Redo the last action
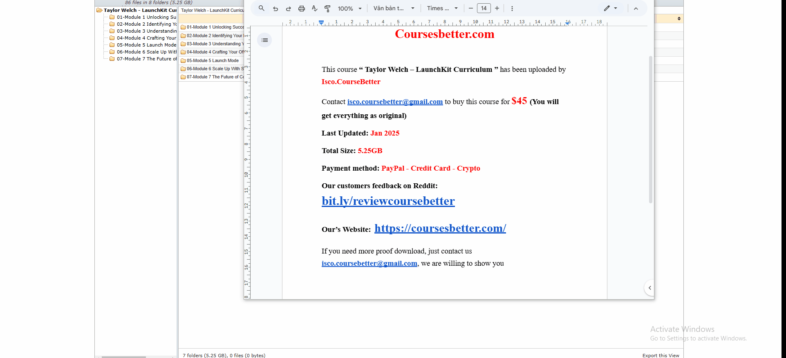This screenshot has width=786, height=358. pos(289,8)
